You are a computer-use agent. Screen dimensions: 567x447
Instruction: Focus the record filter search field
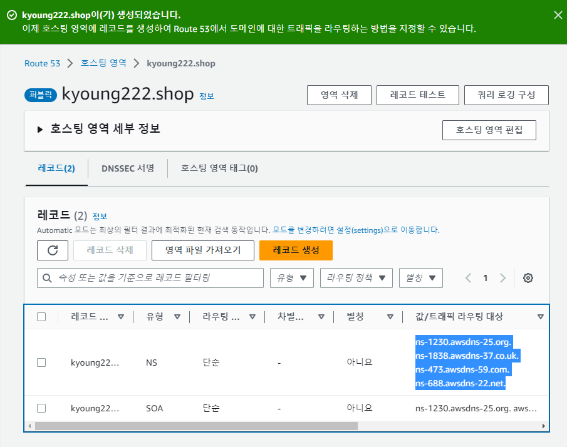[150, 278]
